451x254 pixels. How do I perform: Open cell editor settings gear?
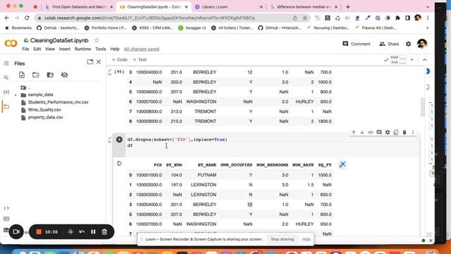tap(388, 132)
